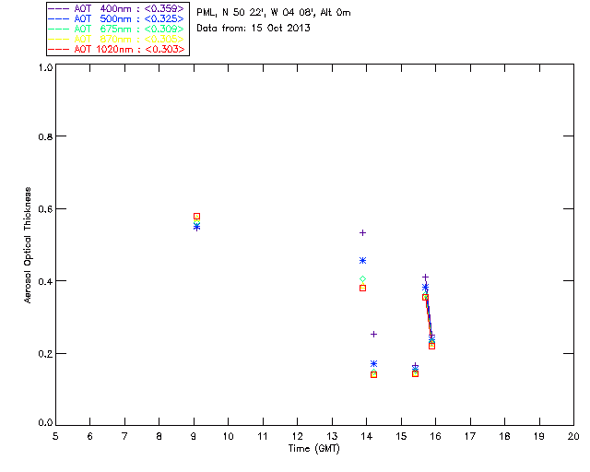Click the x-axis tick label 17

(x=470, y=436)
